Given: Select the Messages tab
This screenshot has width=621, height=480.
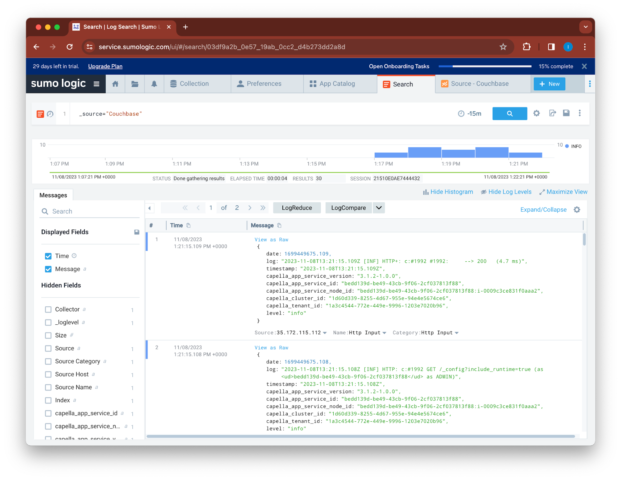Looking at the screenshot, I should pos(53,195).
